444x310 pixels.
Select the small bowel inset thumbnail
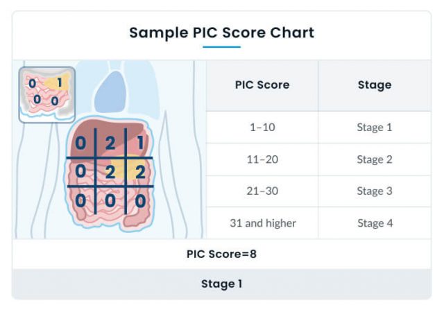click(47, 95)
